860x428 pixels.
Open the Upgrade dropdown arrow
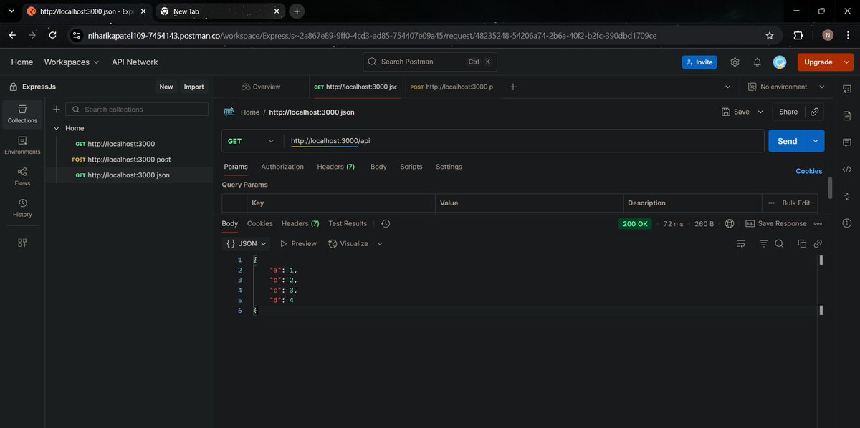click(x=848, y=62)
